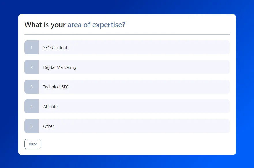The height and width of the screenshot is (168, 254).
Task: Click the number 2 badge
Action: click(31, 67)
